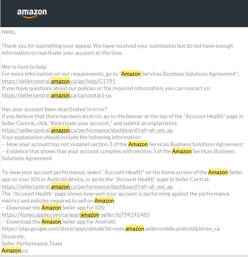The width and height of the screenshot is (248, 257).
Task: Open the itunes.apple.com amazon-seller app link
Action: (76, 215)
